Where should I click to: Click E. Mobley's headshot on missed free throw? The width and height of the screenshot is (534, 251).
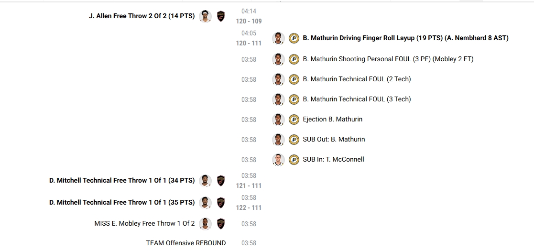pyautogui.click(x=205, y=224)
